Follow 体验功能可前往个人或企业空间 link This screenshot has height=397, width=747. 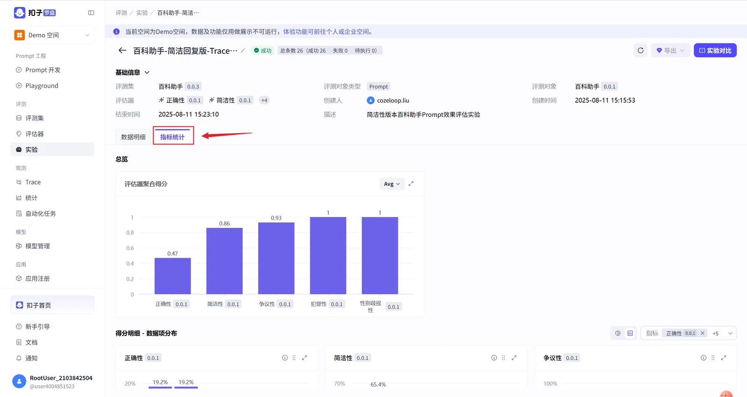327,32
